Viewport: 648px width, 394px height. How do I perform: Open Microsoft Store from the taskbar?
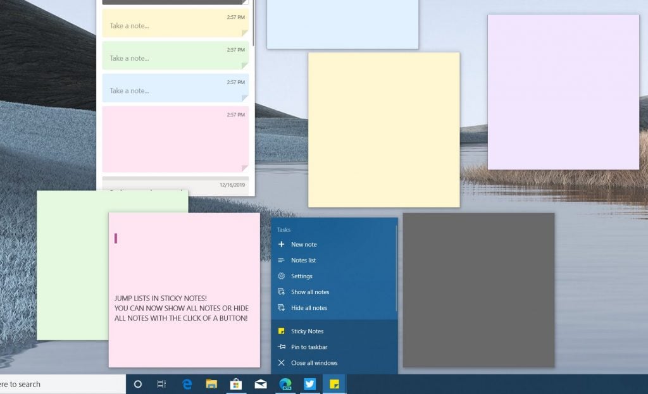point(236,384)
